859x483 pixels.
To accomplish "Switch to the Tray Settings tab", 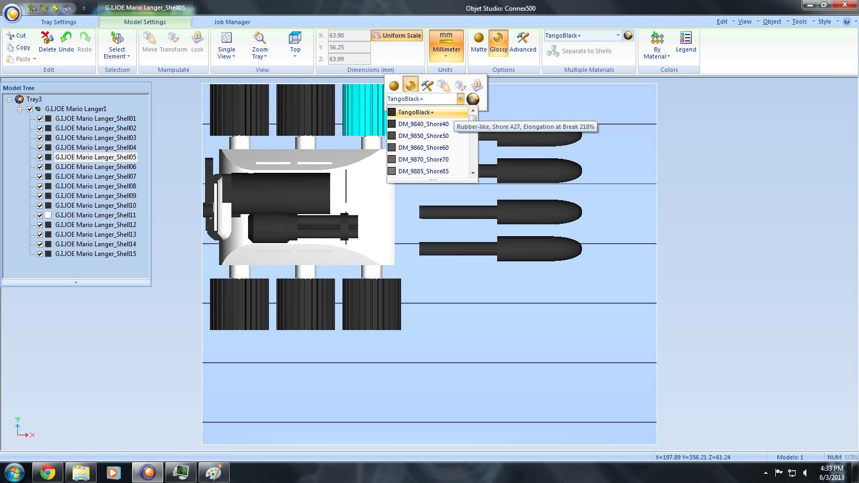I will (59, 22).
